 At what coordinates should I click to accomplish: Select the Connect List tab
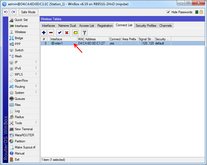click(x=124, y=25)
